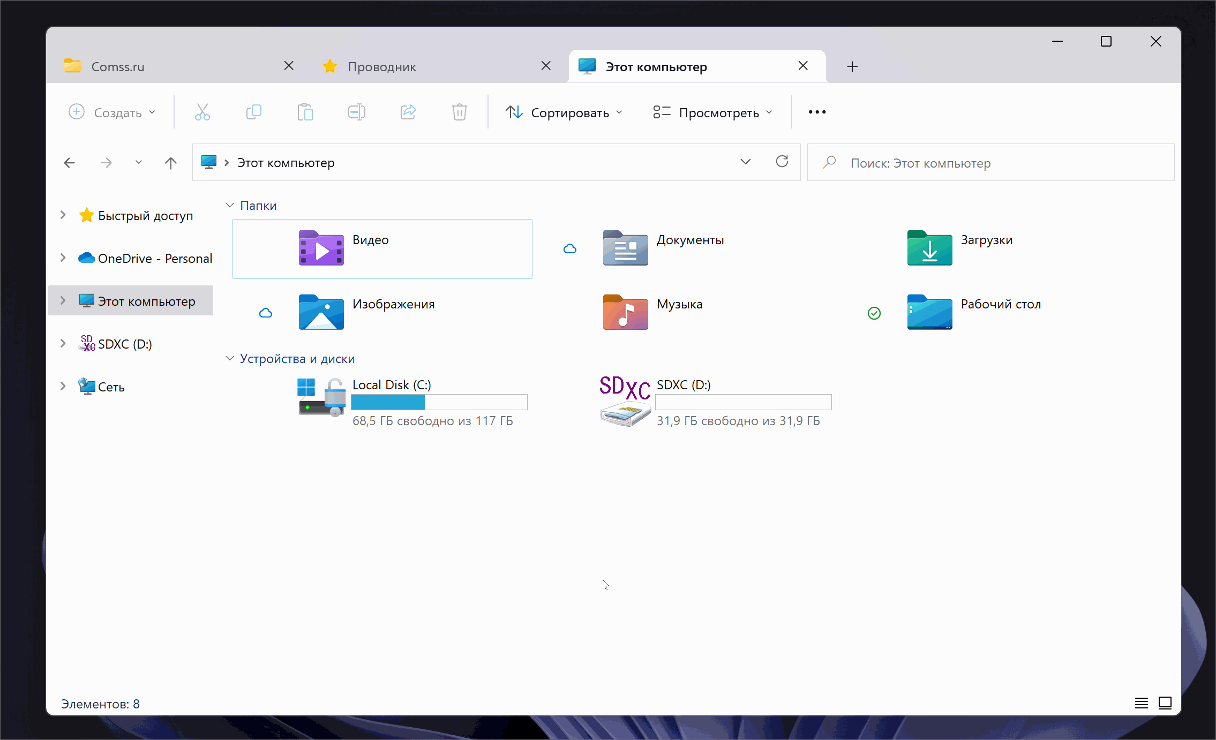Click the Paste clipboard icon

(x=305, y=112)
